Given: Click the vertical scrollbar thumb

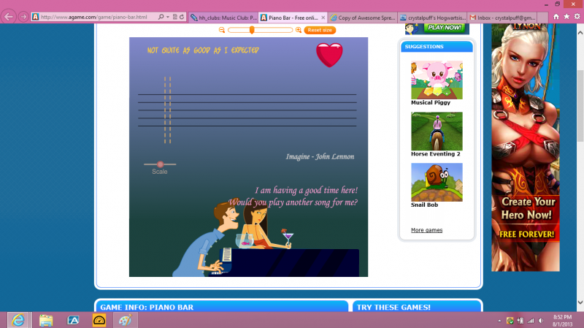Looking at the screenshot, I should (580, 106).
